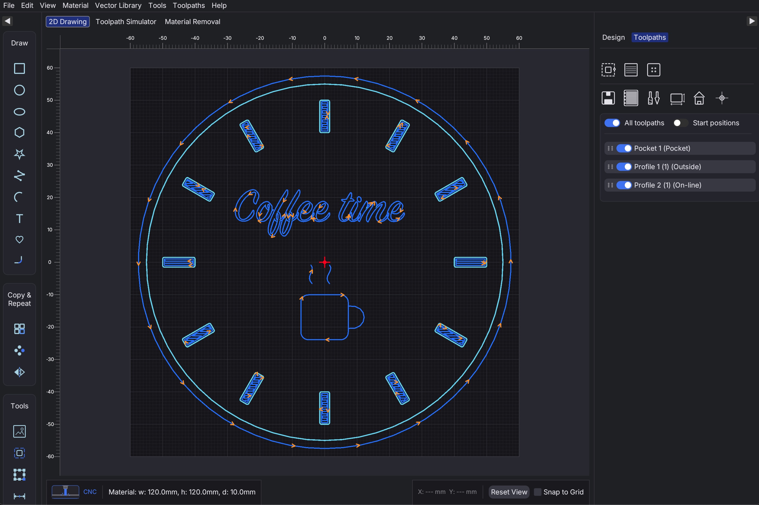Open the Help menu

219,5
